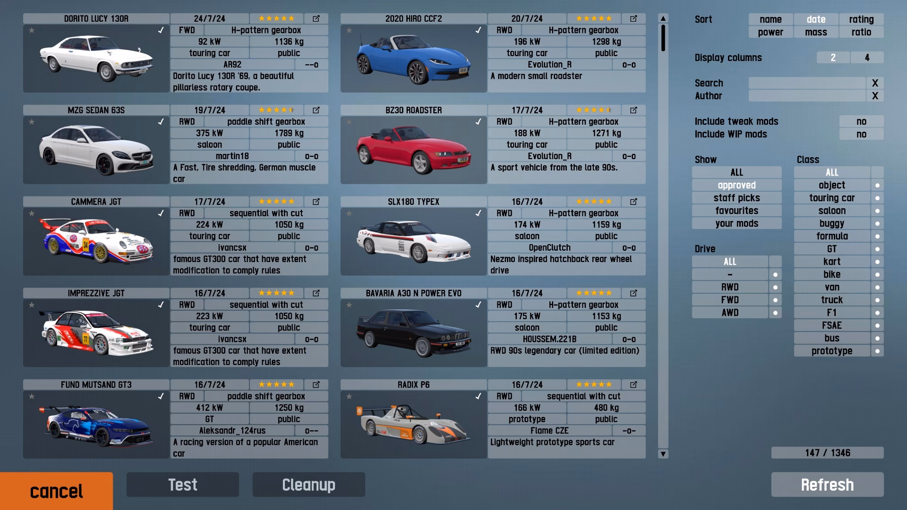Sort mods by rating
This screenshot has height=510, width=907.
click(861, 19)
